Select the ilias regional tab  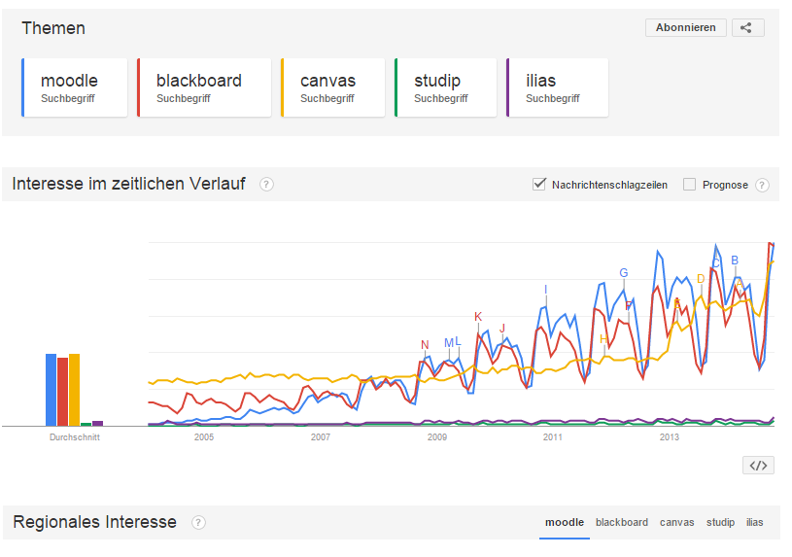point(755,523)
